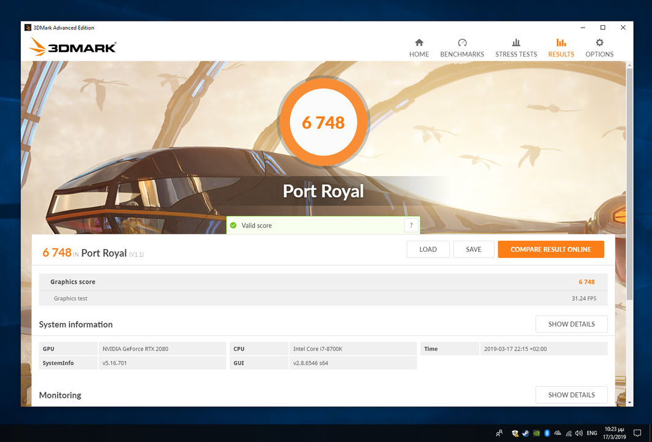Open Bluetooth tray icon
The width and height of the screenshot is (652, 442).
click(547, 433)
